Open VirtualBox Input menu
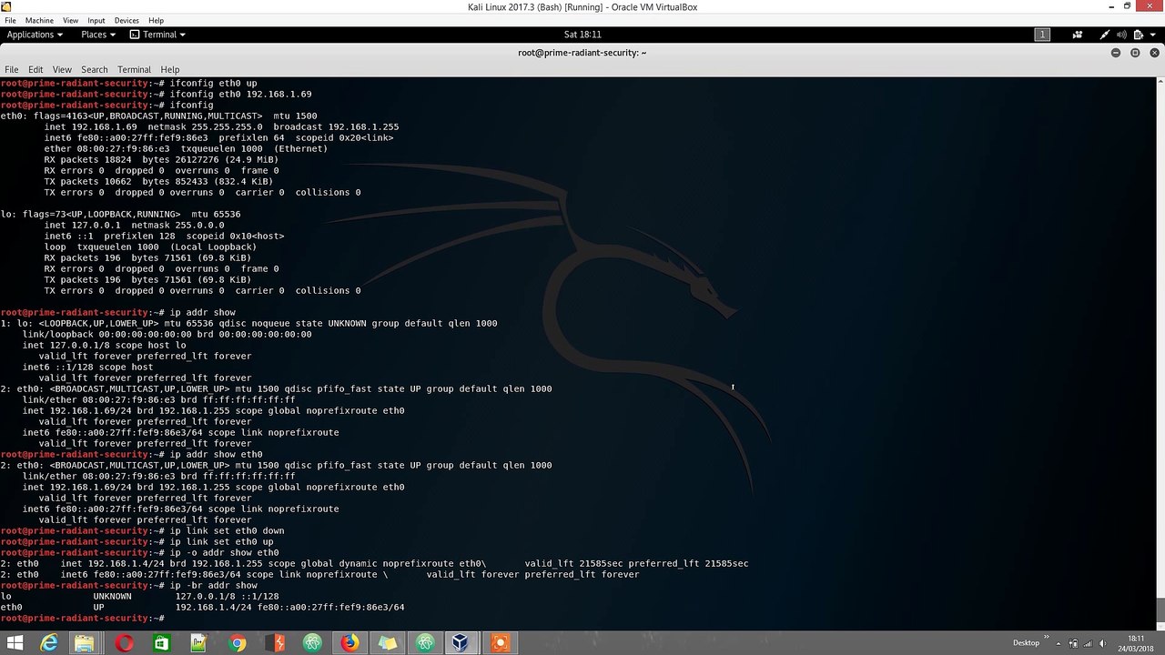Screen dimensions: 1165x655 click(x=96, y=20)
